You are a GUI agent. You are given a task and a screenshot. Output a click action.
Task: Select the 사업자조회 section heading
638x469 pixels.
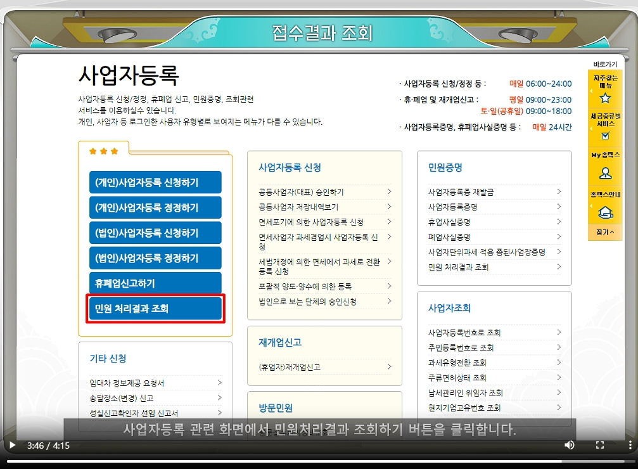[x=449, y=308]
